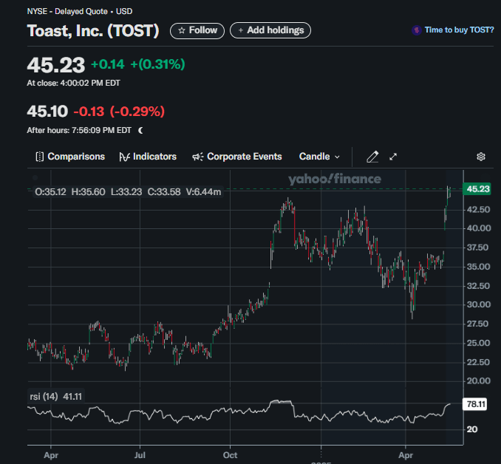This screenshot has width=501, height=464.
Task: Click the 30.00 price axis label
Action: coord(478,304)
